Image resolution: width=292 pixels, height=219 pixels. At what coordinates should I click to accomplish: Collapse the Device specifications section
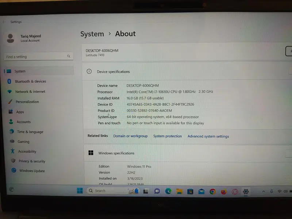tap(290, 72)
